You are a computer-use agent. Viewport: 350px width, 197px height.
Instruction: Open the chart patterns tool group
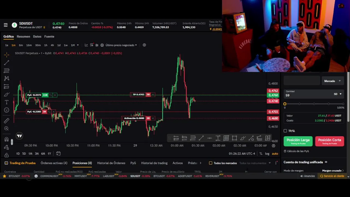(x=7, y=79)
